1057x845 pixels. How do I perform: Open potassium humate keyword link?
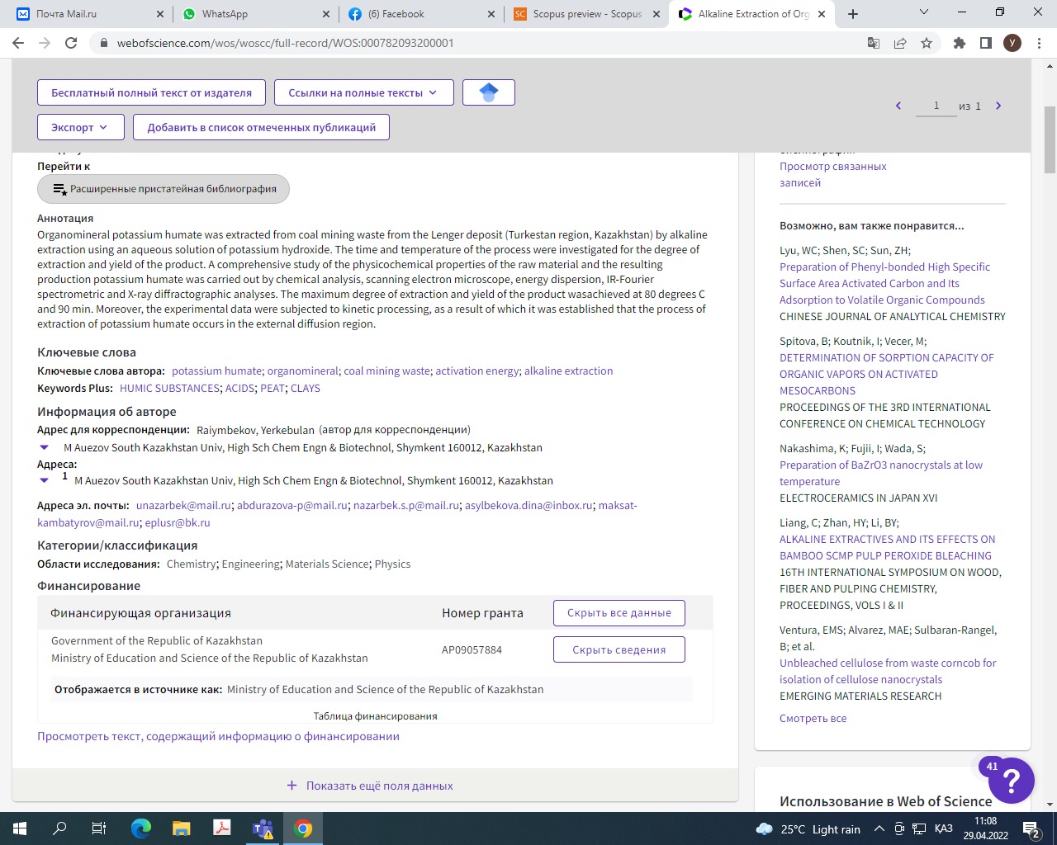point(216,371)
